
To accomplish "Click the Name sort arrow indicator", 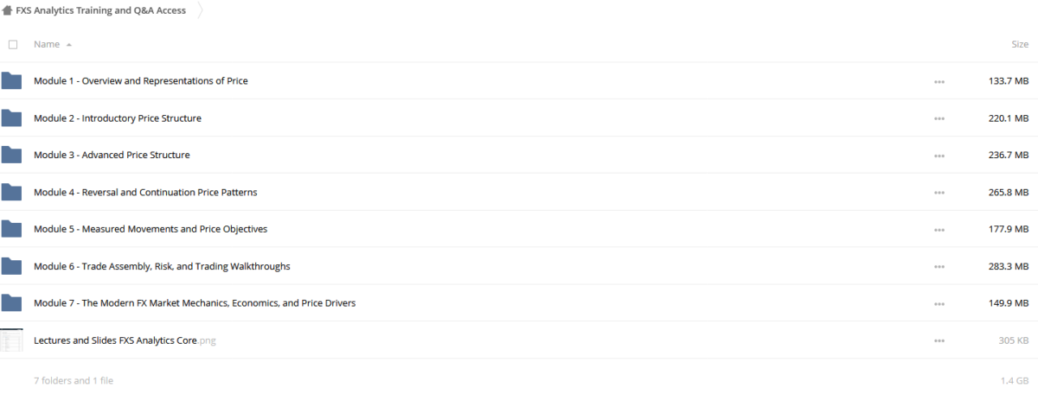I will tap(69, 44).
